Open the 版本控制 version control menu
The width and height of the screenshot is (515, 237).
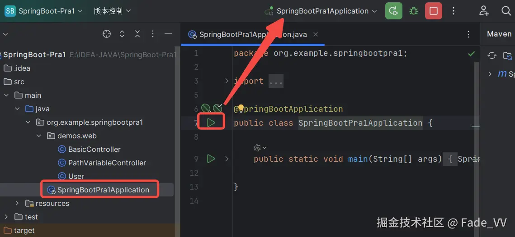[112, 11]
